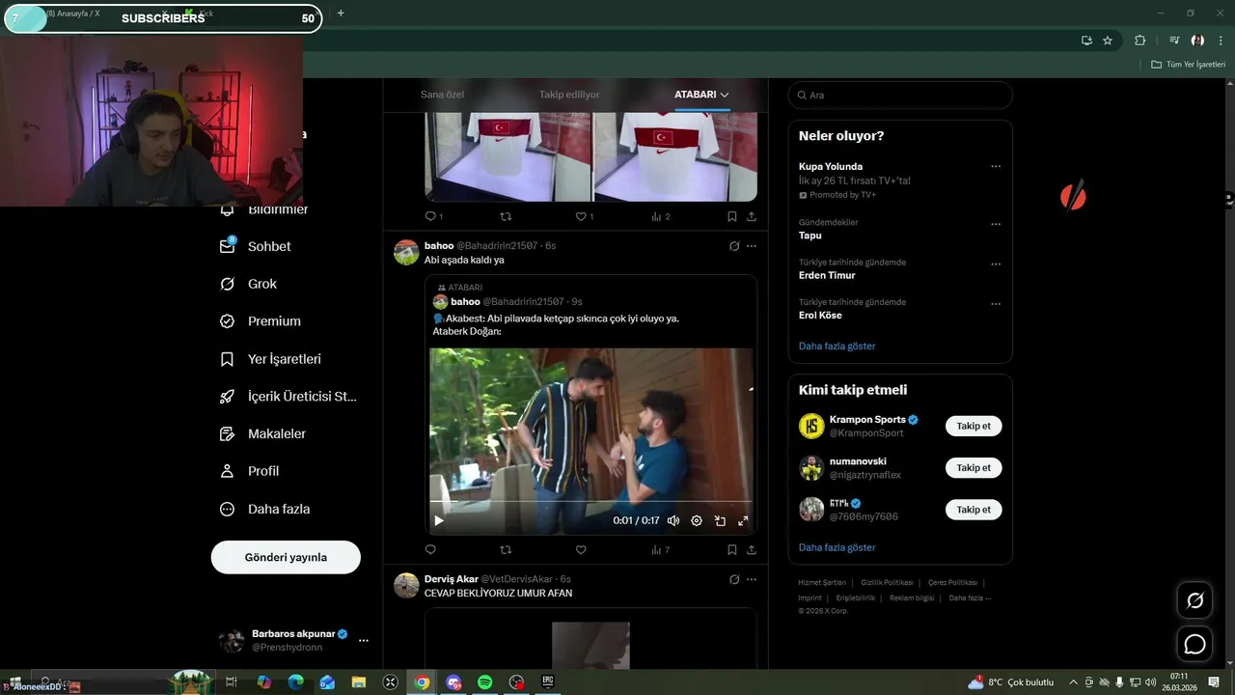Open more options for Tapu trend

click(x=996, y=224)
